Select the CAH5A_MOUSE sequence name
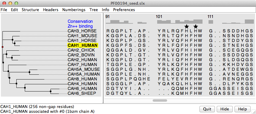Screen dimensions: 256x114 [x=84, y=69]
